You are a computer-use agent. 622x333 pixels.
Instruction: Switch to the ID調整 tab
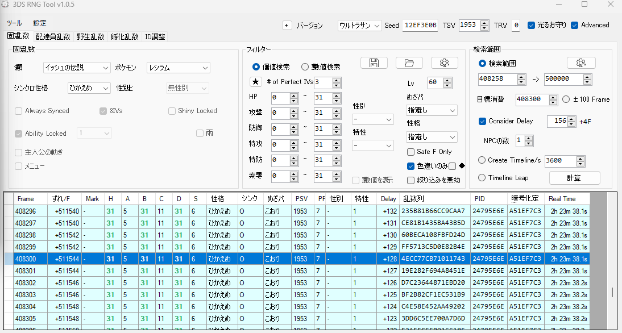(x=155, y=36)
